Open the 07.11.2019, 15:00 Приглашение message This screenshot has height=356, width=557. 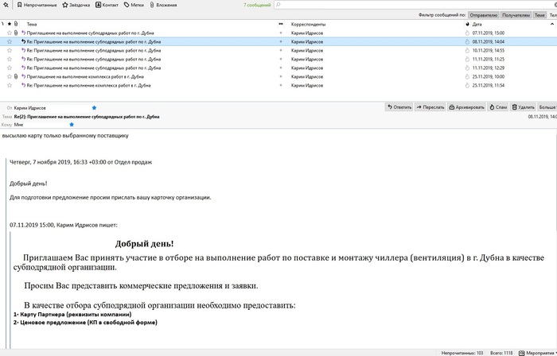[90, 33]
